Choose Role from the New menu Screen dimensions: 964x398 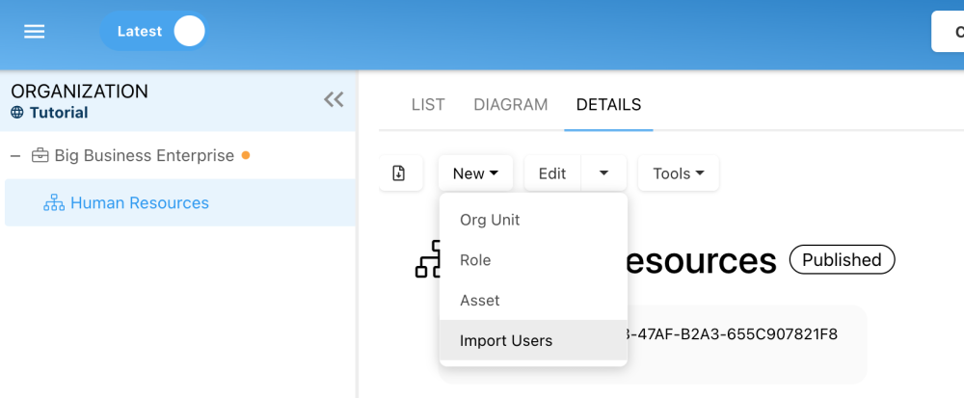coord(475,260)
